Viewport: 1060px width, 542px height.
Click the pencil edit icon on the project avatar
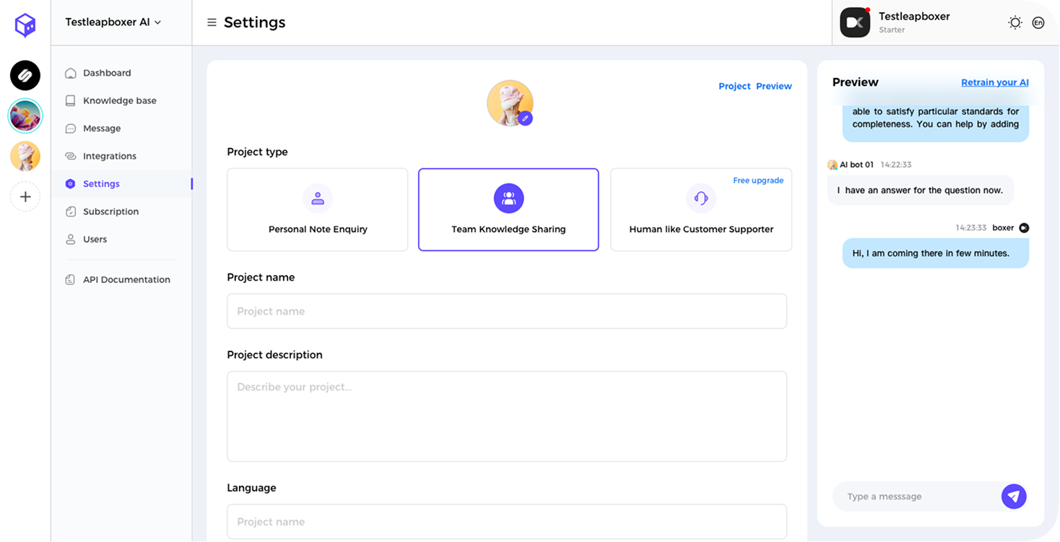pyautogui.click(x=525, y=118)
